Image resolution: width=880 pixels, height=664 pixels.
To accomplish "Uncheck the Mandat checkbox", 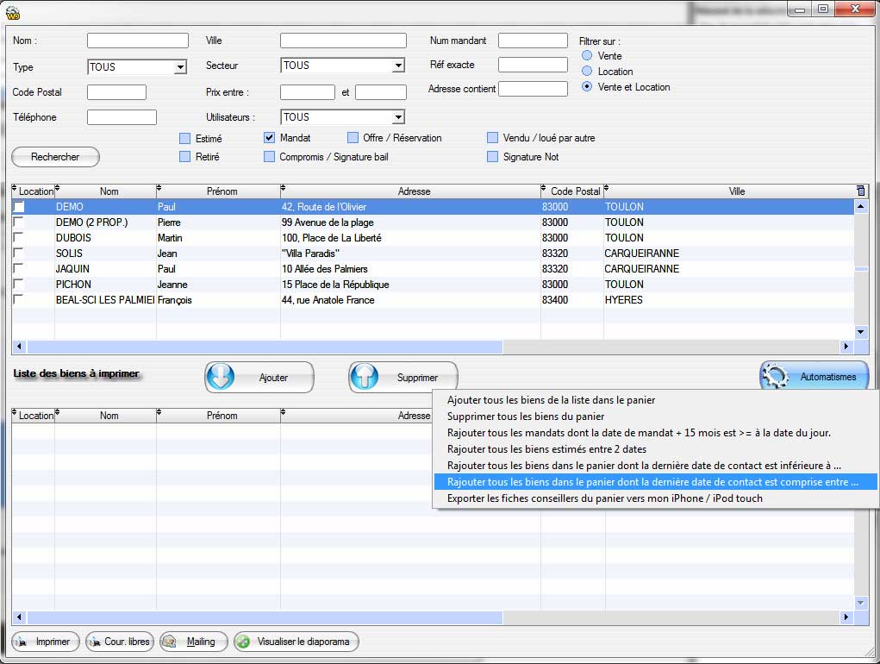I will pyautogui.click(x=270, y=137).
